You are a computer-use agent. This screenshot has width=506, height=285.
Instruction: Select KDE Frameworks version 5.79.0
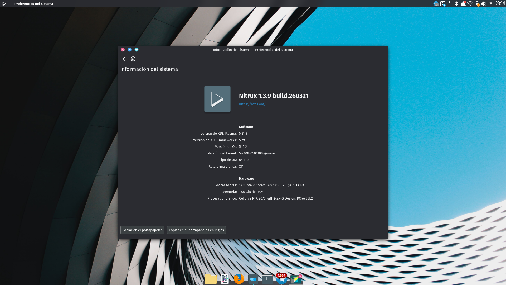pyautogui.click(x=243, y=140)
